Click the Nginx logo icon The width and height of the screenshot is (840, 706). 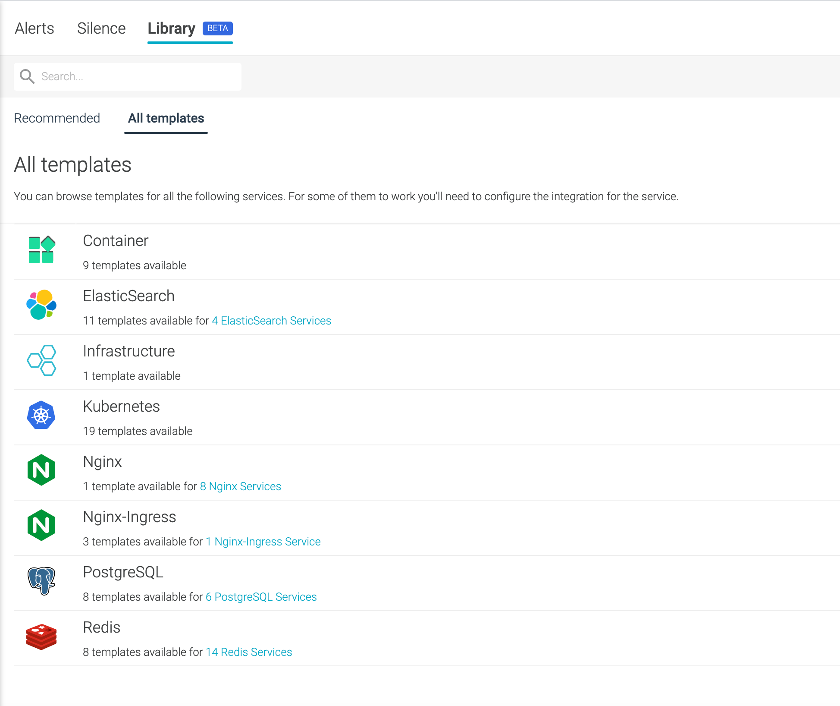41,470
